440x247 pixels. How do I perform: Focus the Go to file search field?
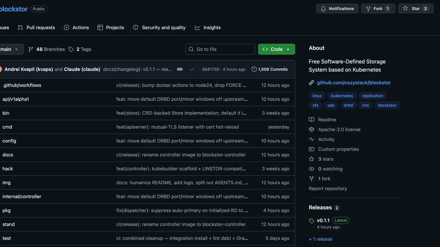[x=220, y=49]
